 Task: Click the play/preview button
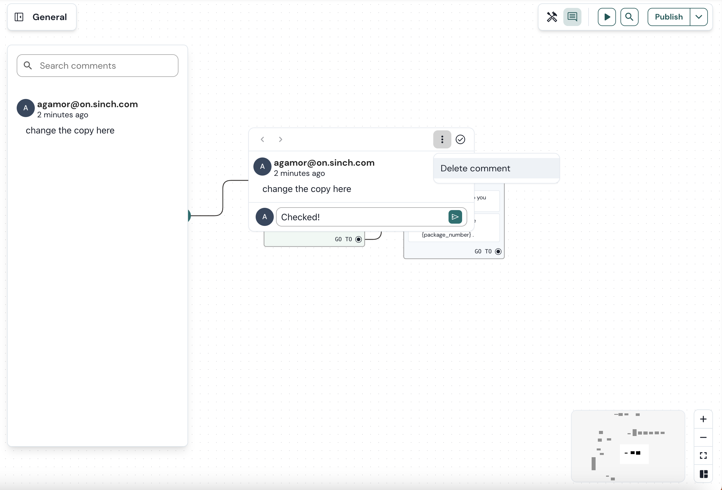point(607,16)
